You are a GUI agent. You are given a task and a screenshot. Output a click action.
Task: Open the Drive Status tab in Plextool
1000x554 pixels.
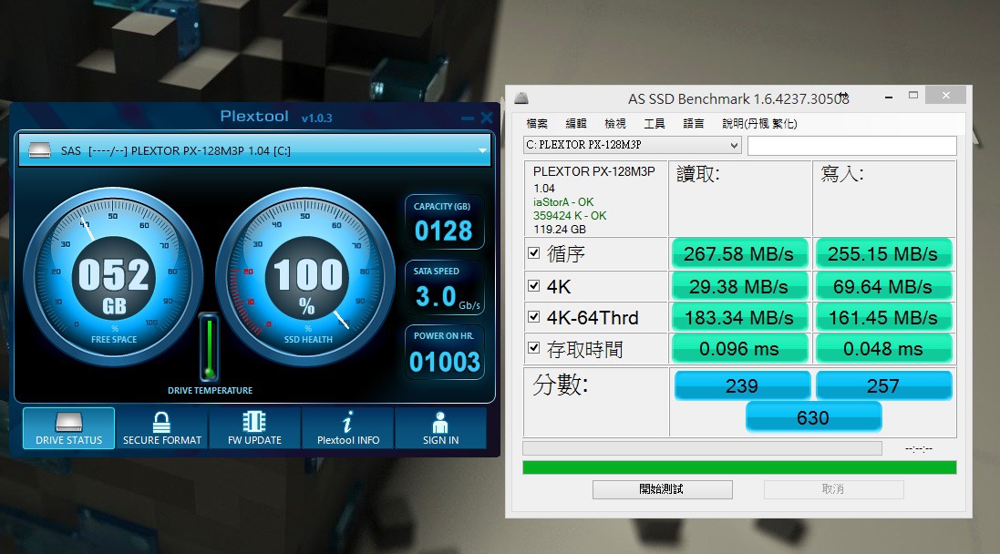point(69,427)
